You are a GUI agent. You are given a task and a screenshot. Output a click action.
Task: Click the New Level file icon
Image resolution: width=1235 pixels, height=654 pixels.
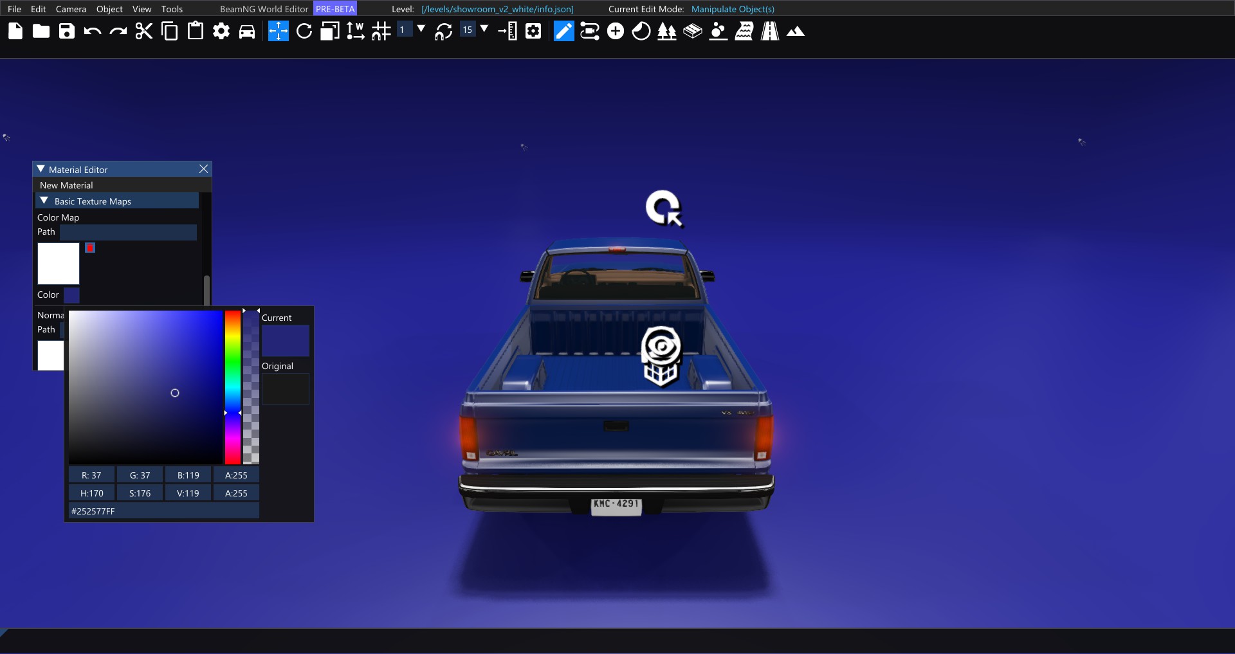pos(15,31)
